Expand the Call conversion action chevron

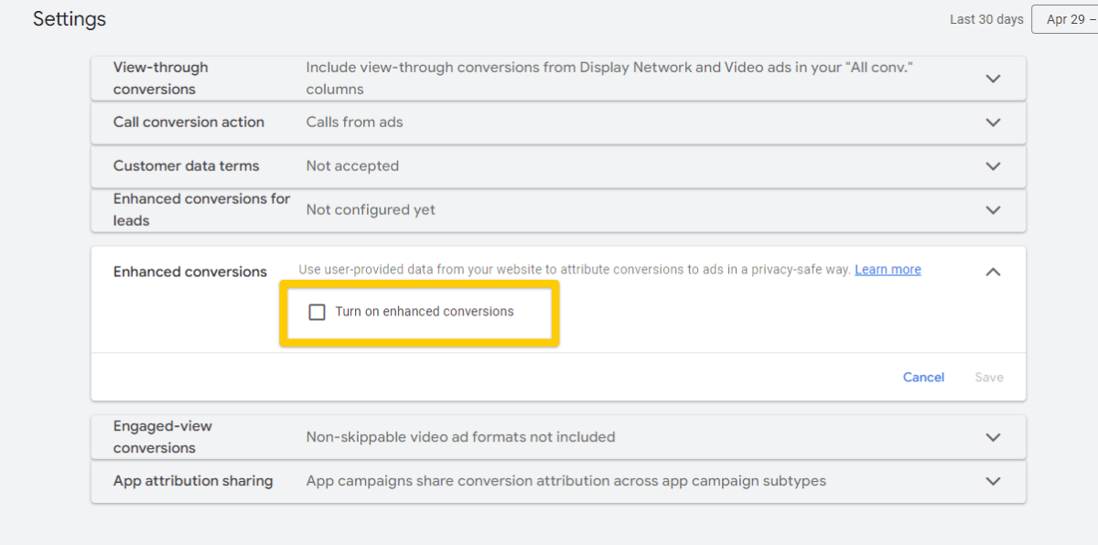pyautogui.click(x=993, y=123)
